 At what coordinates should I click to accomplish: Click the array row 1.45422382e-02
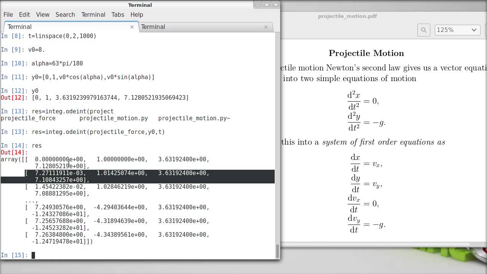(117, 190)
